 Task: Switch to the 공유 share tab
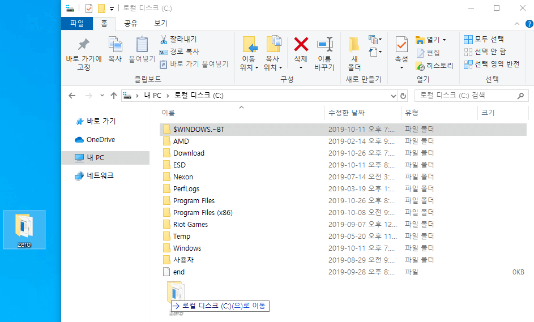point(131,24)
